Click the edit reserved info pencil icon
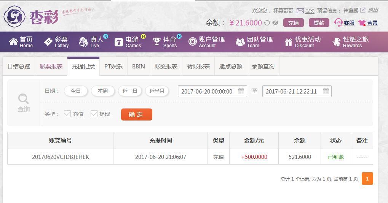The image size is (388, 203). [363, 10]
